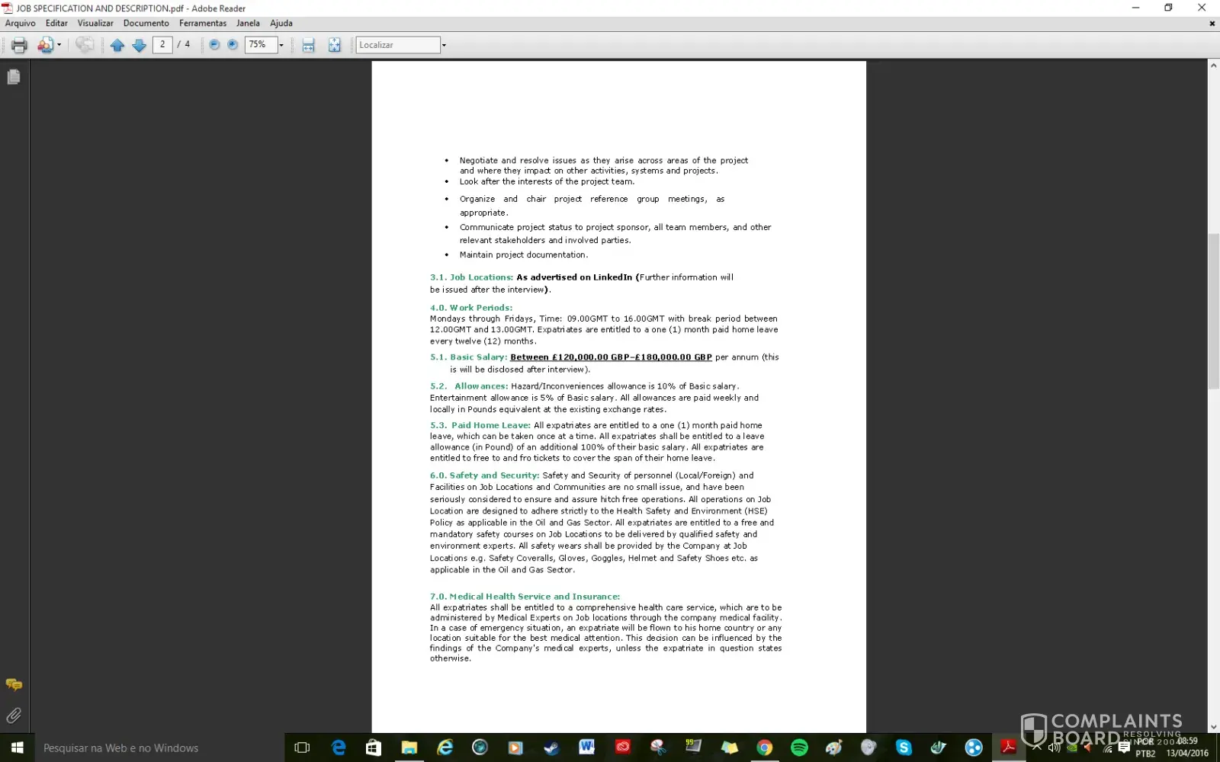The width and height of the screenshot is (1220, 762).
Task: Open the Ferramentas menu
Action: 203,23
